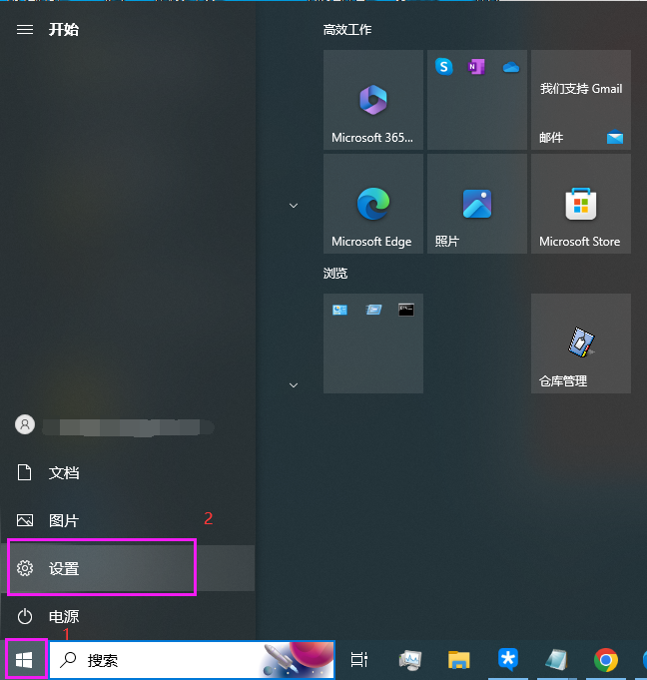Launch Skype from the folder tile
The image size is (647, 680).
(444, 67)
